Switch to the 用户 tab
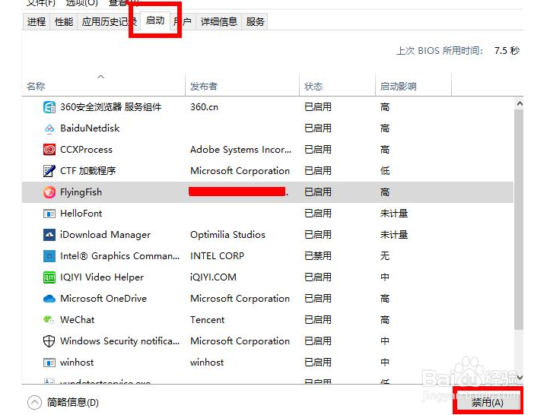This screenshot has height=415, width=550. [x=183, y=22]
